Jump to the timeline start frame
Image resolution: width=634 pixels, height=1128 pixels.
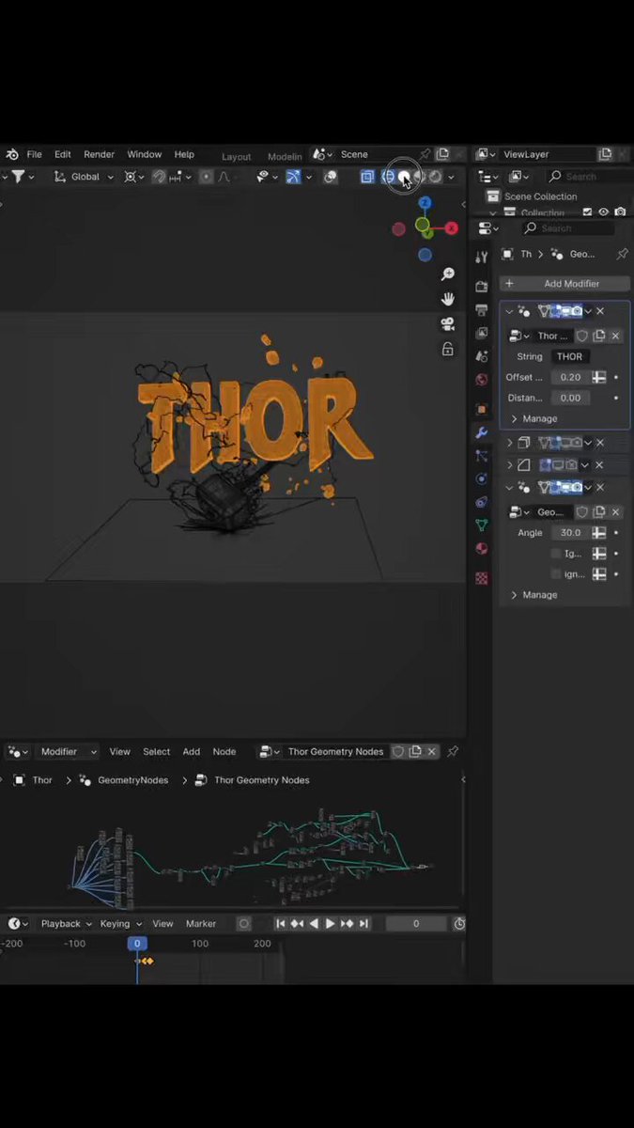(x=280, y=924)
